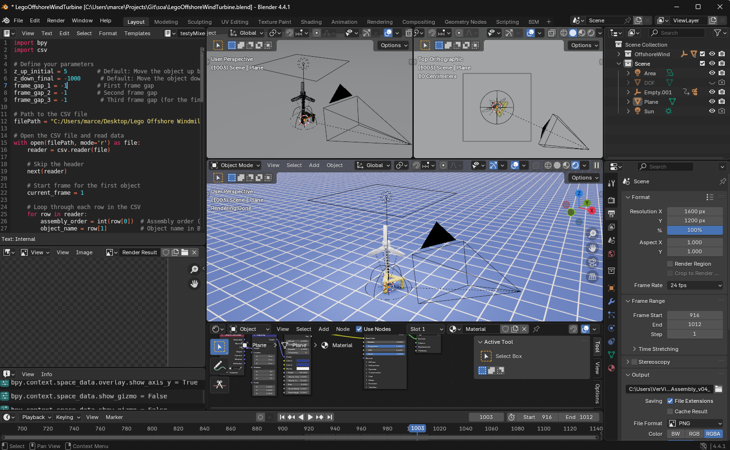Uncheck the File Extensions checkbox
The width and height of the screenshot is (730, 450).
(670, 401)
